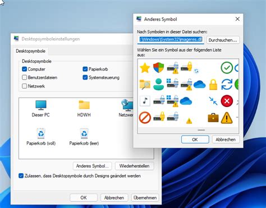Close the Anderes Symbol dialog
266x208 pixels.
point(237,19)
